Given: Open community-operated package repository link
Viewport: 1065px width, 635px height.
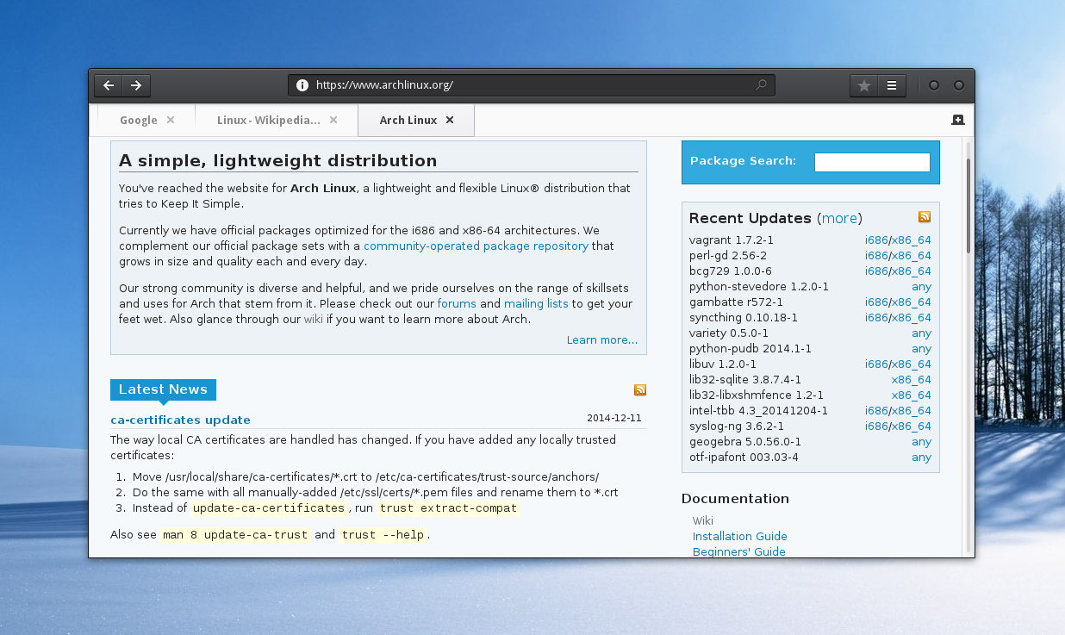Looking at the screenshot, I should [476, 246].
